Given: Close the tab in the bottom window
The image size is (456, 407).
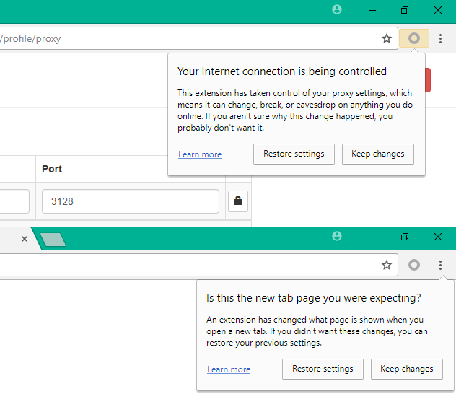Looking at the screenshot, I should [25, 239].
